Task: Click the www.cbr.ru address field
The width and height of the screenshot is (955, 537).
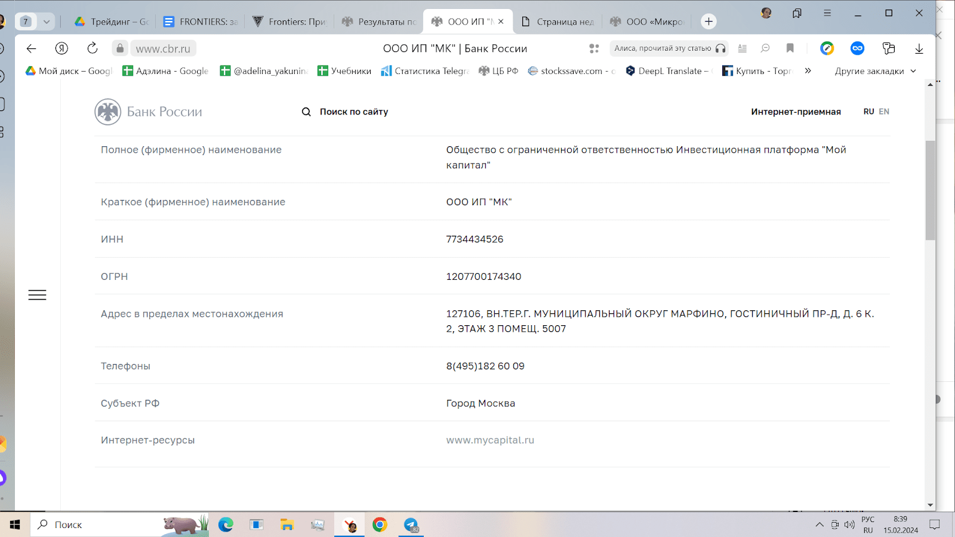Action: pyautogui.click(x=163, y=49)
